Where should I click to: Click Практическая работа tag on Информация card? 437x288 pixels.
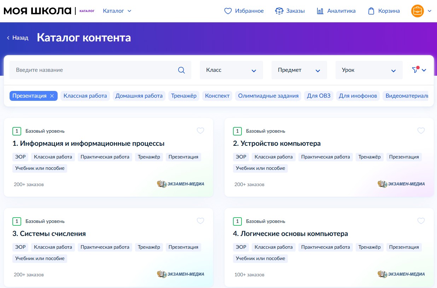tap(105, 157)
